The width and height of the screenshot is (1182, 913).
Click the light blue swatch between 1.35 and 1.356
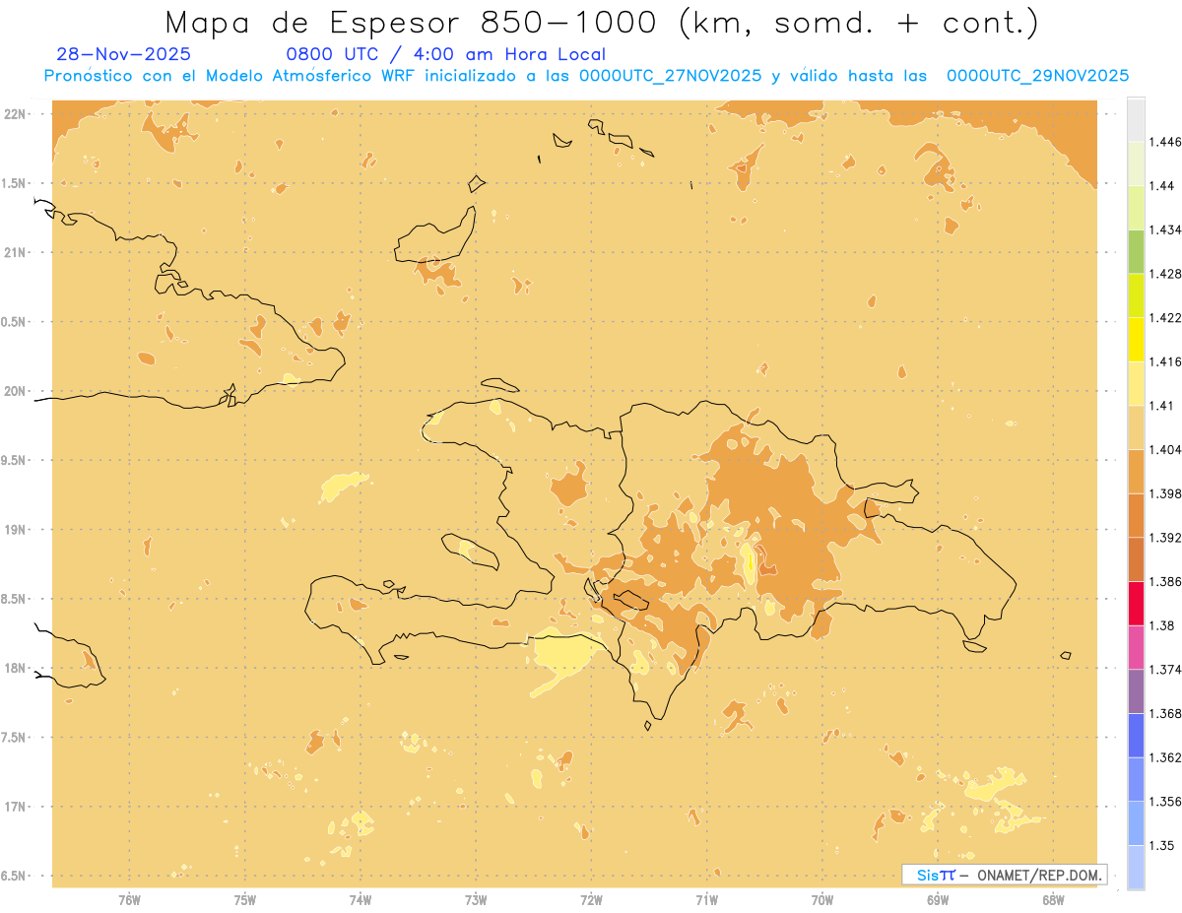point(1136,823)
